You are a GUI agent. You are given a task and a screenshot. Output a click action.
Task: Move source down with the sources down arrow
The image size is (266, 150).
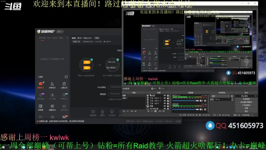[x=163, y=111]
